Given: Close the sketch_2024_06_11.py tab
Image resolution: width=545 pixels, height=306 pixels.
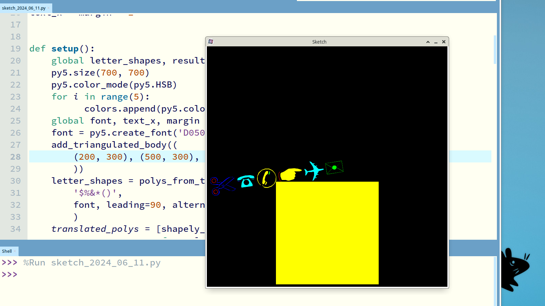Looking at the screenshot, I should pyautogui.click(x=48, y=8).
